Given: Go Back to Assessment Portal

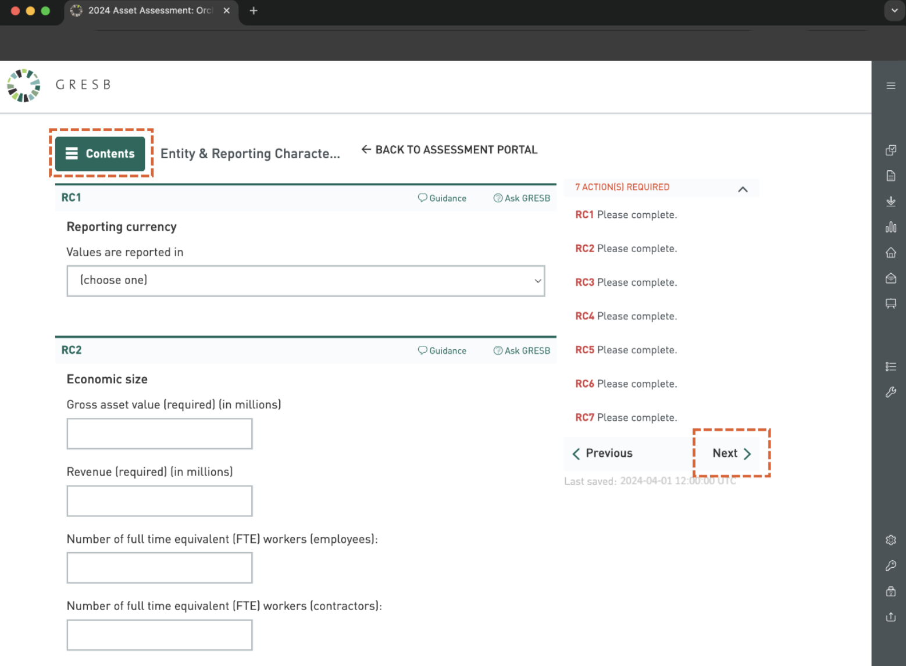Looking at the screenshot, I should 449,150.
